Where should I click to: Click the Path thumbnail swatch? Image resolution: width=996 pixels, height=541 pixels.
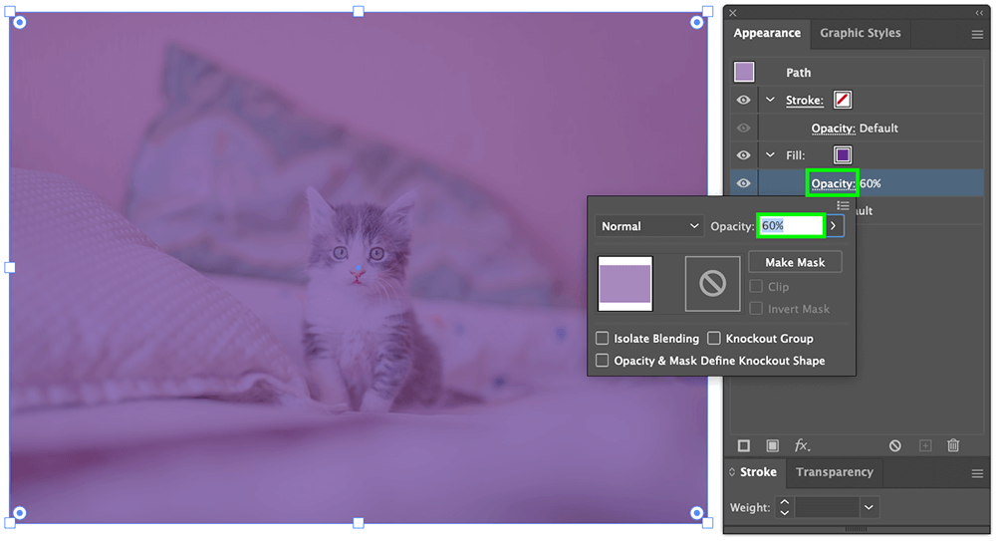pos(744,72)
